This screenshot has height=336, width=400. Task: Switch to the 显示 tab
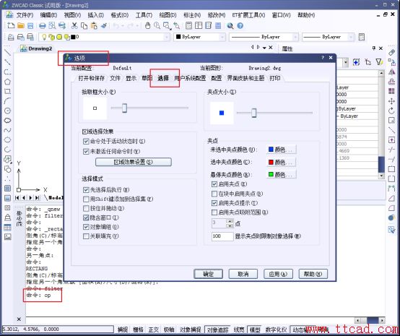pos(131,78)
